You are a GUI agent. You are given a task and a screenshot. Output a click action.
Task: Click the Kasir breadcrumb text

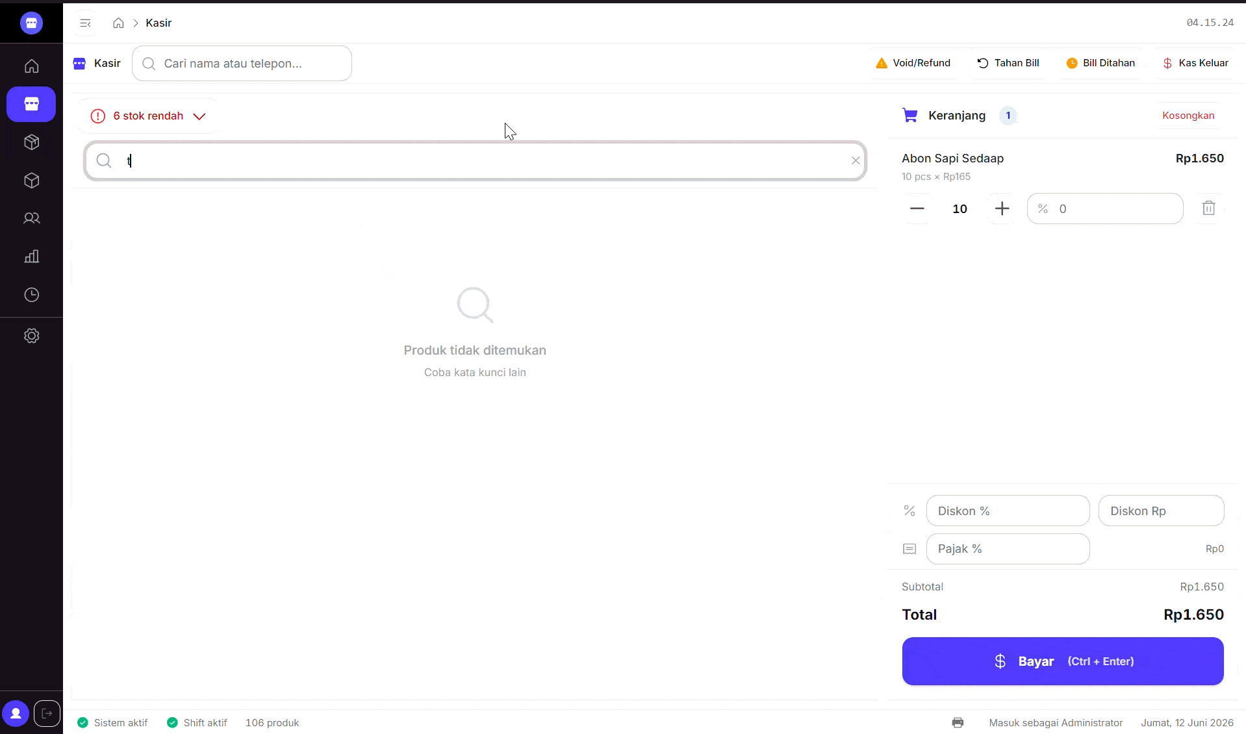pos(159,23)
